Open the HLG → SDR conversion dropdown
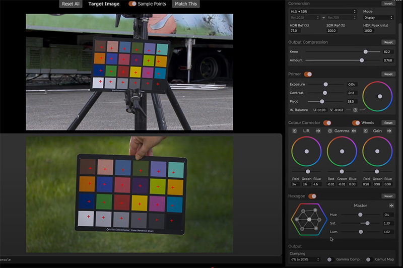The width and height of the screenshot is (403, 268). click(323, 11)
